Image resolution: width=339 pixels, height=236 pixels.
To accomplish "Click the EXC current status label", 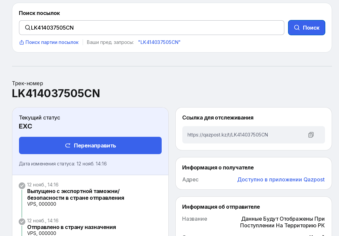I will coord(26,126).
